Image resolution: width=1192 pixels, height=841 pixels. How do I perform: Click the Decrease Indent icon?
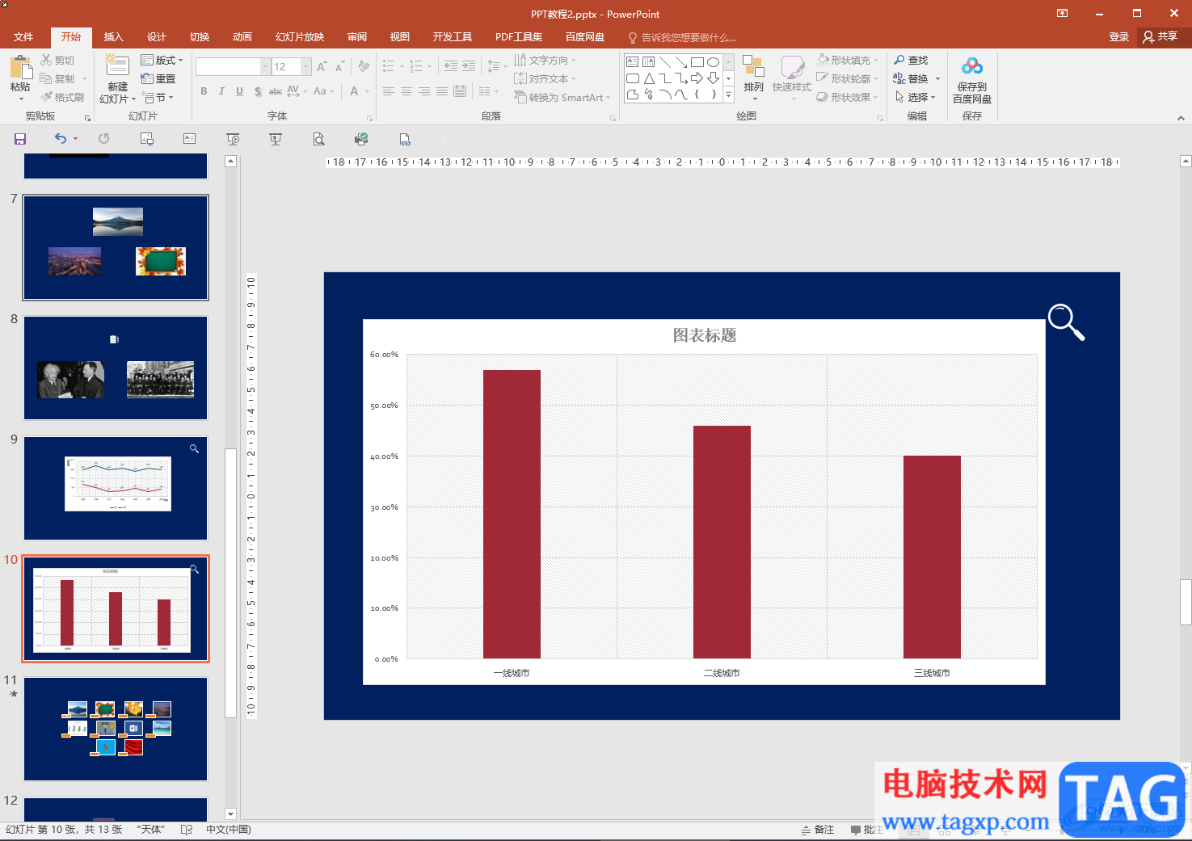451,66
